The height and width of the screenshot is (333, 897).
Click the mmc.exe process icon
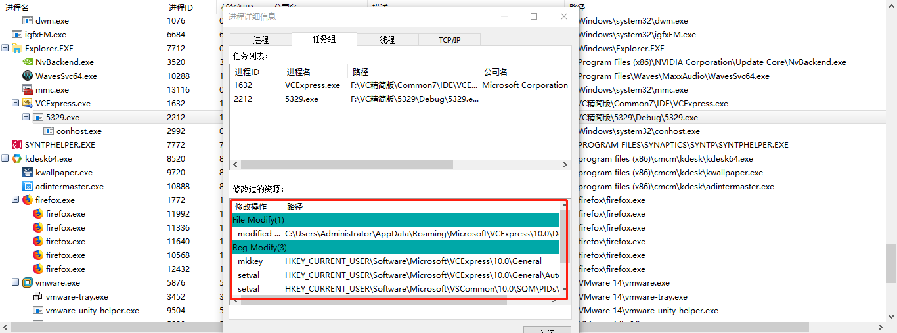pos(27,90)
